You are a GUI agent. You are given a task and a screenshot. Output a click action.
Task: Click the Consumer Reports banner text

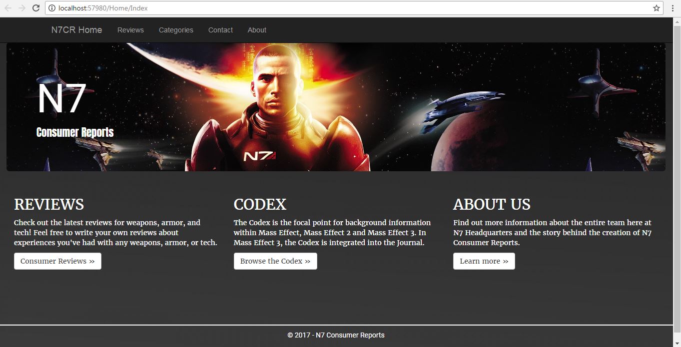[75, 132]
